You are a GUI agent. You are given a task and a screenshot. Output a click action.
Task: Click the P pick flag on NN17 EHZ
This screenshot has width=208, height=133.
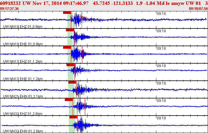coord(67,47)
